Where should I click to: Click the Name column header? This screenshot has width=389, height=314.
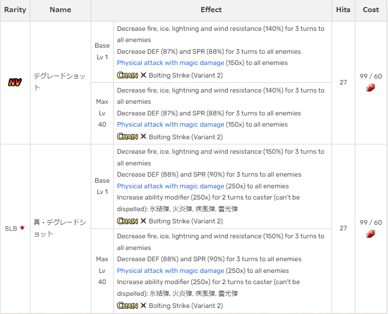(x=60, y=10)
